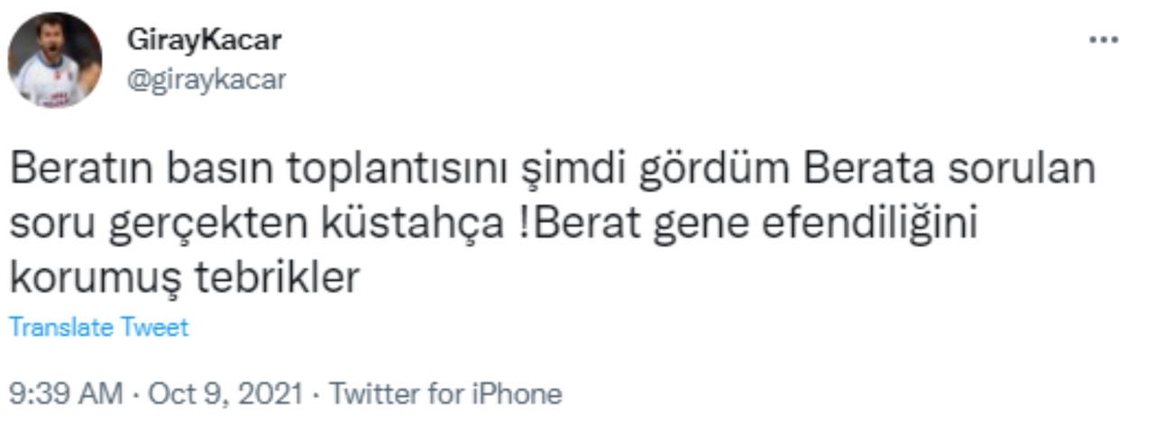Click GirayKacar's profile avatar photo
The image size is (1154, 431).
point(55,60)
